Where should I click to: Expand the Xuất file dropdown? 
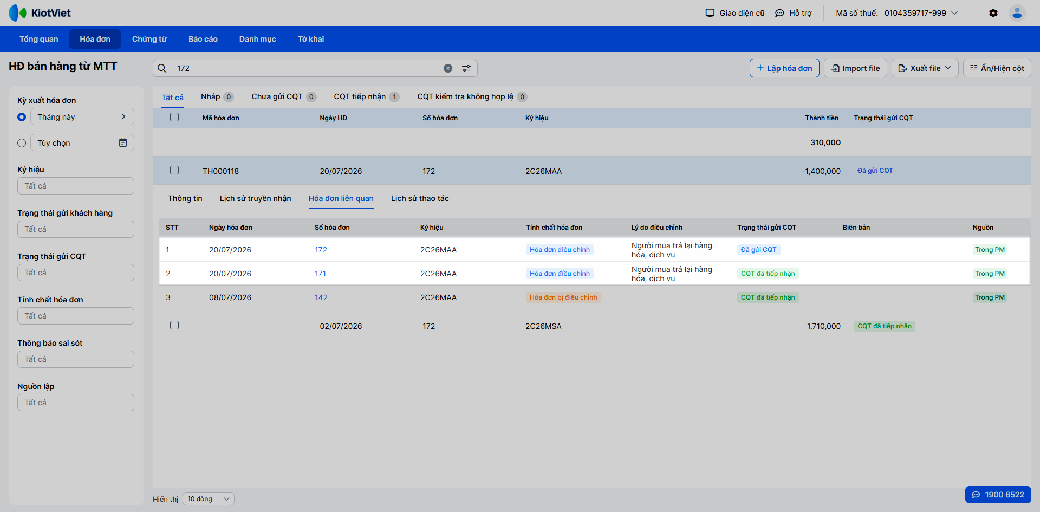925,68
